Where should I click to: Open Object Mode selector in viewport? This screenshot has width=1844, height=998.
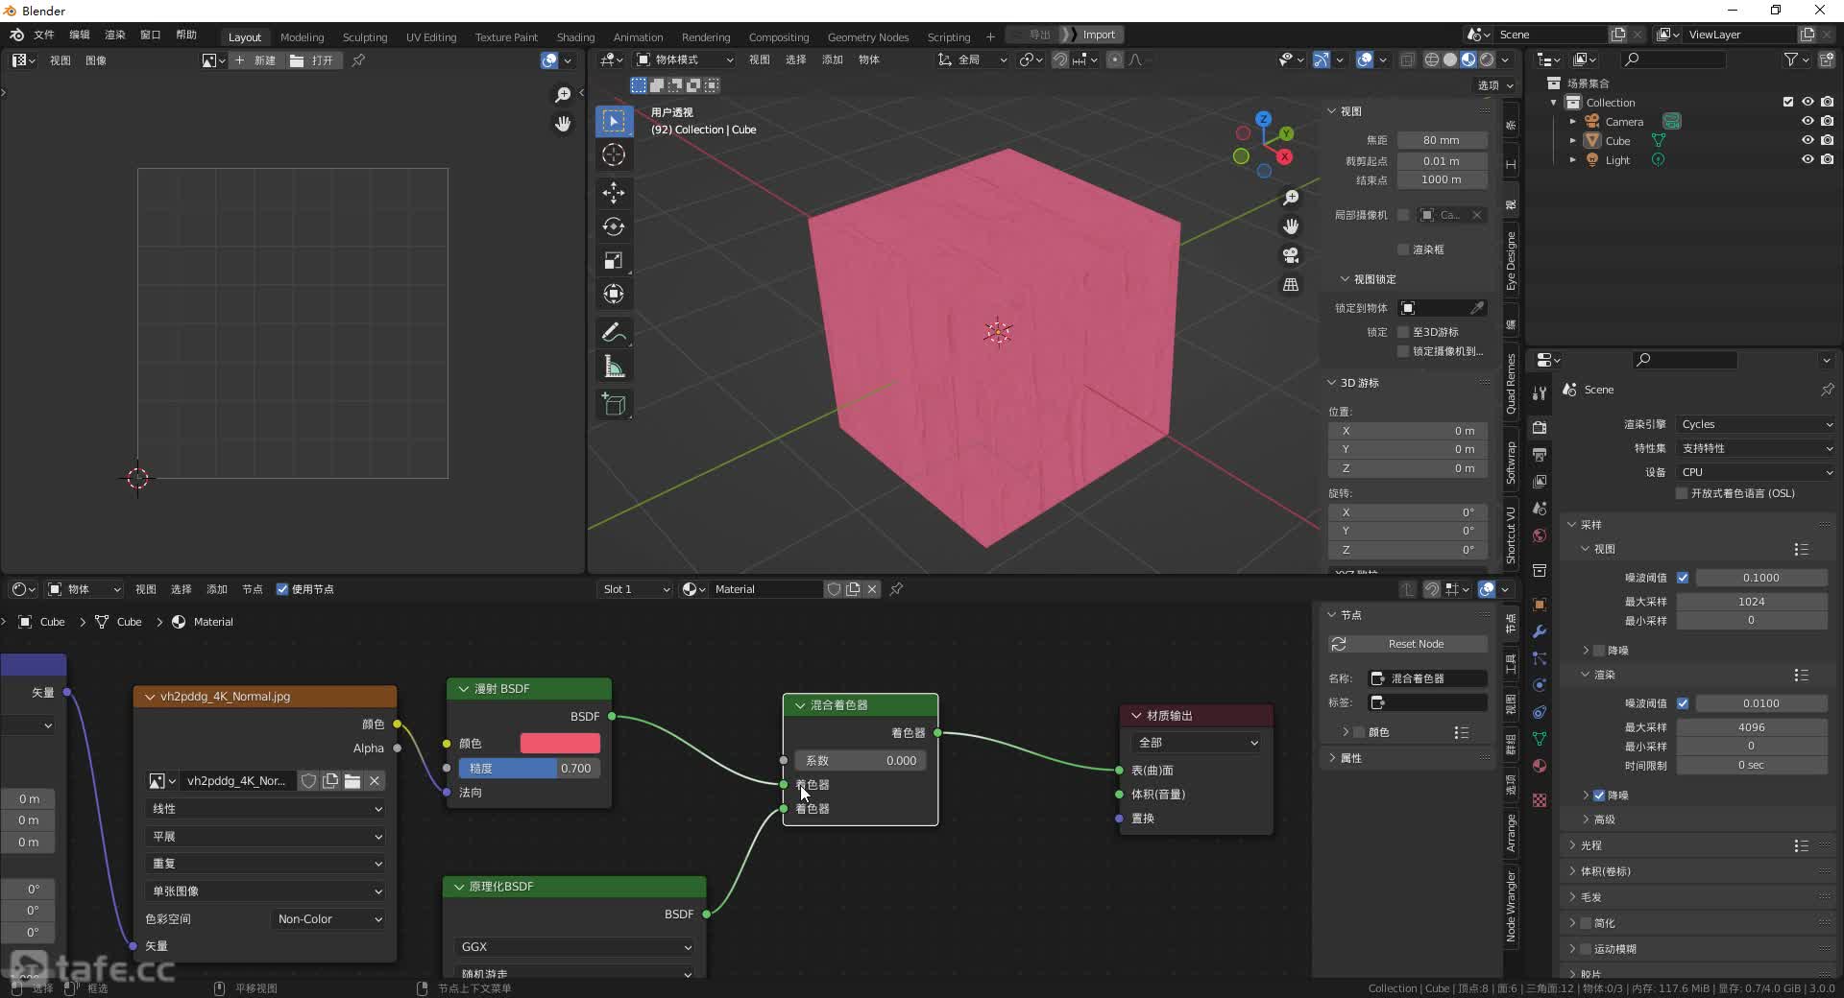[685, 59]
